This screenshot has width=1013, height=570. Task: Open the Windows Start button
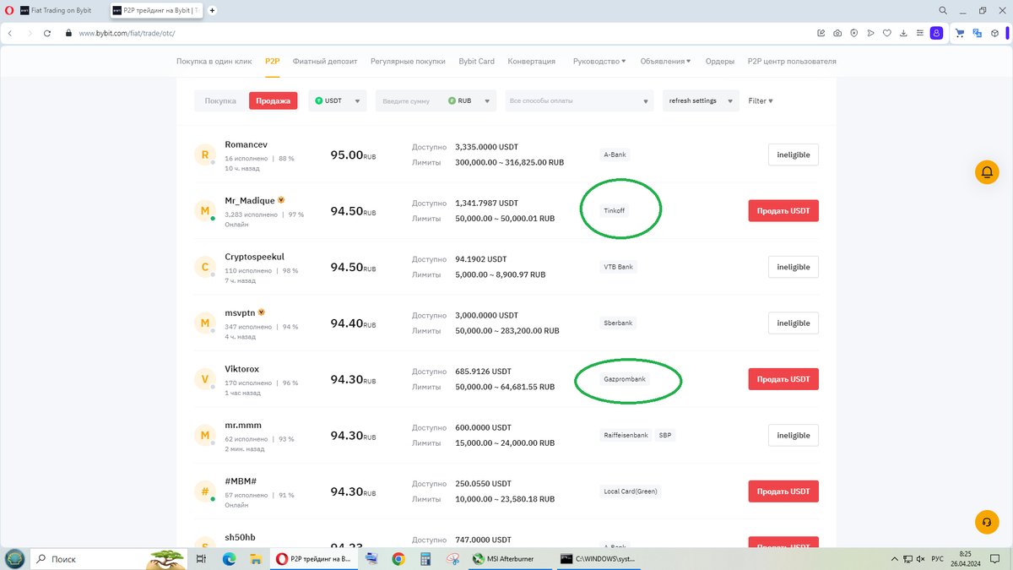[15, 559]
